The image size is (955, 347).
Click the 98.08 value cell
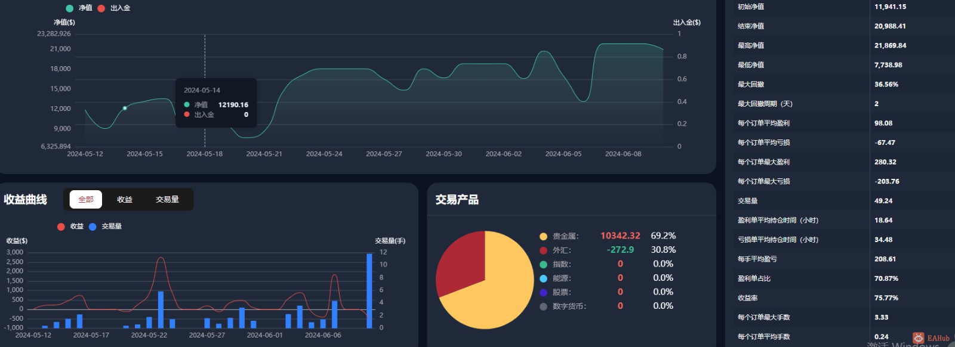(883, 123)
